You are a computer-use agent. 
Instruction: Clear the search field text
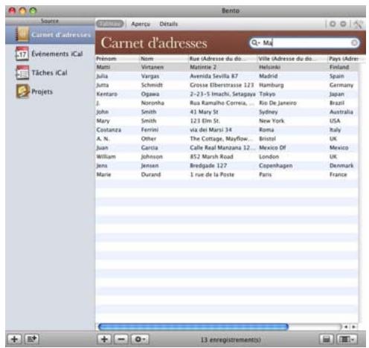tap(354, 43)
